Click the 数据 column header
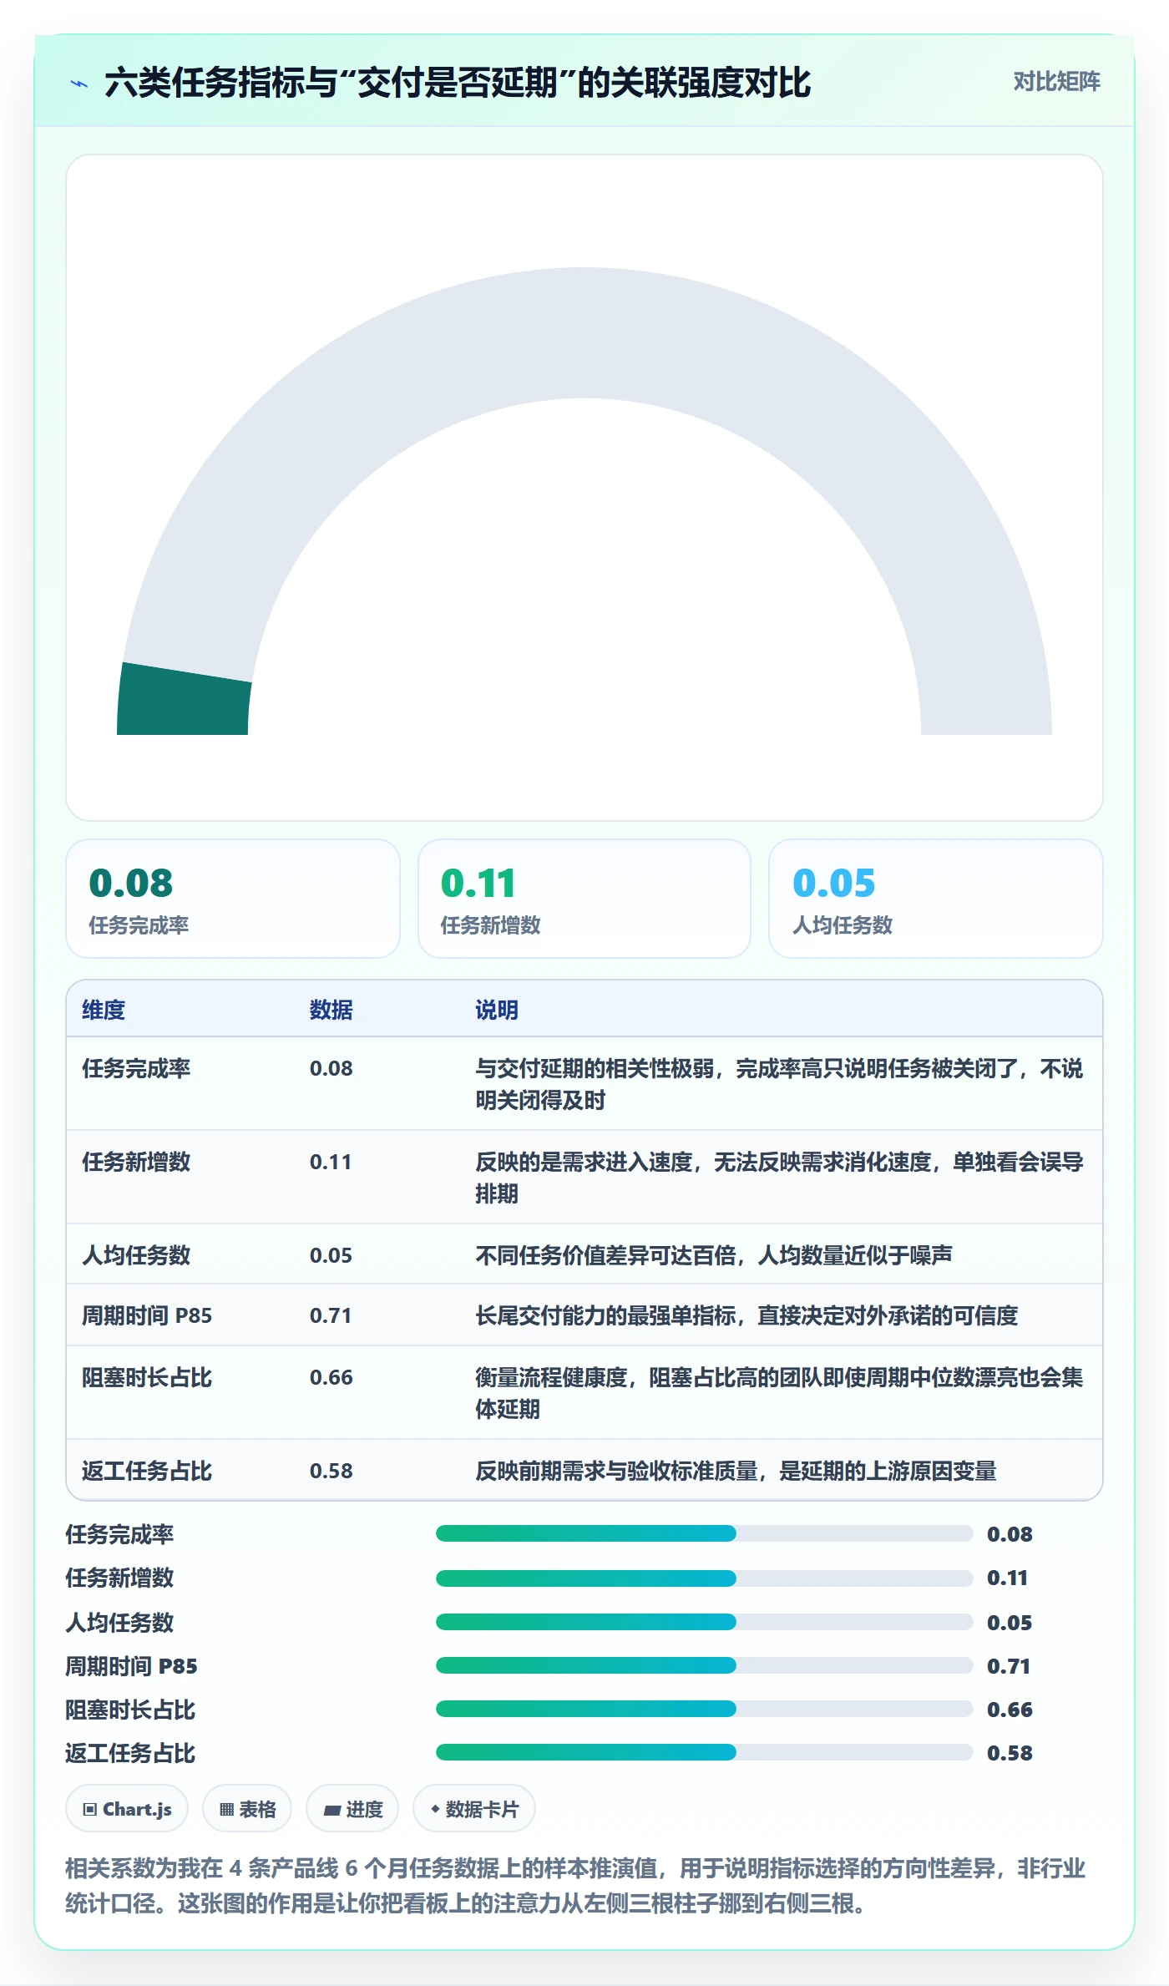Image resolution: width=1169 pixels, height=1986 pixels. pyautogui.click(x=331, y=1010)
